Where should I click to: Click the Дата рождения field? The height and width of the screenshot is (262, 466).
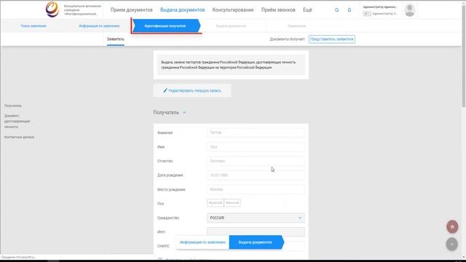point(256,175)
